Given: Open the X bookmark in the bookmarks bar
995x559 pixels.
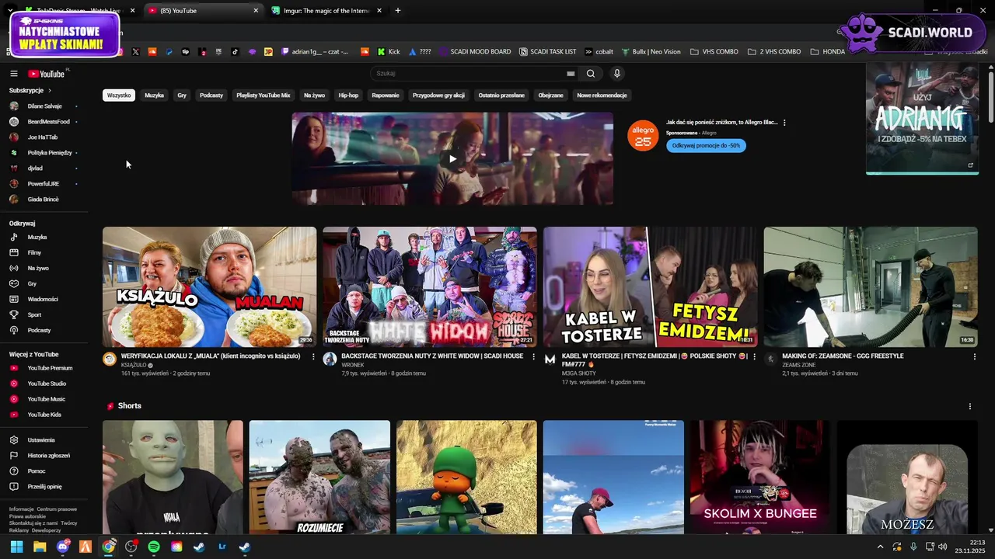Looking at the screenshot, I should (x=135, y=52).
